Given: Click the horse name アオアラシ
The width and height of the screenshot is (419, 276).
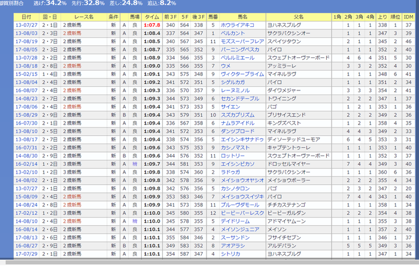Looking at the screenshot, I should 232,246.
